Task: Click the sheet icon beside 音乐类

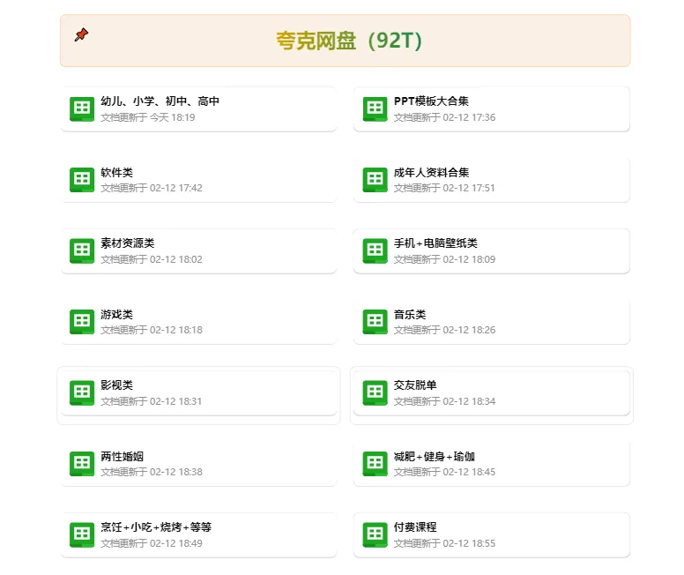Action: [375, 322]
